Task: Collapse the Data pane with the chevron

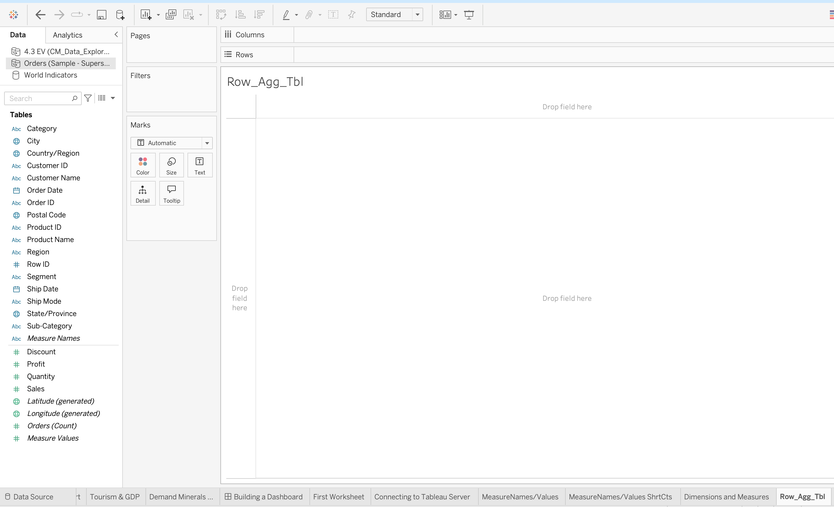Action: tap(116, 34)
